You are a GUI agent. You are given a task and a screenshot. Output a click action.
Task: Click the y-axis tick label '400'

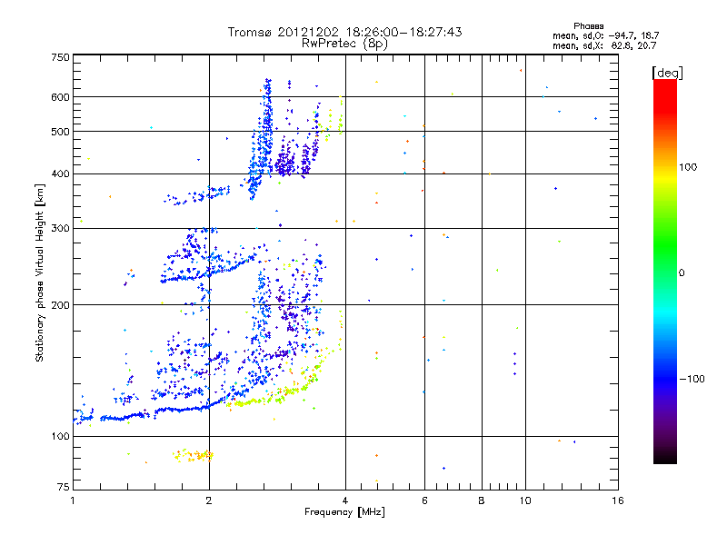tap(60, 173)
